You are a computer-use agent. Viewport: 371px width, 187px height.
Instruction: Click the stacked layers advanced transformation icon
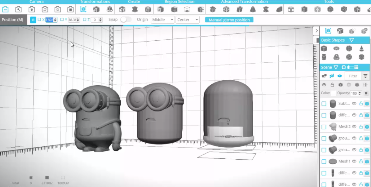point(213,9)
